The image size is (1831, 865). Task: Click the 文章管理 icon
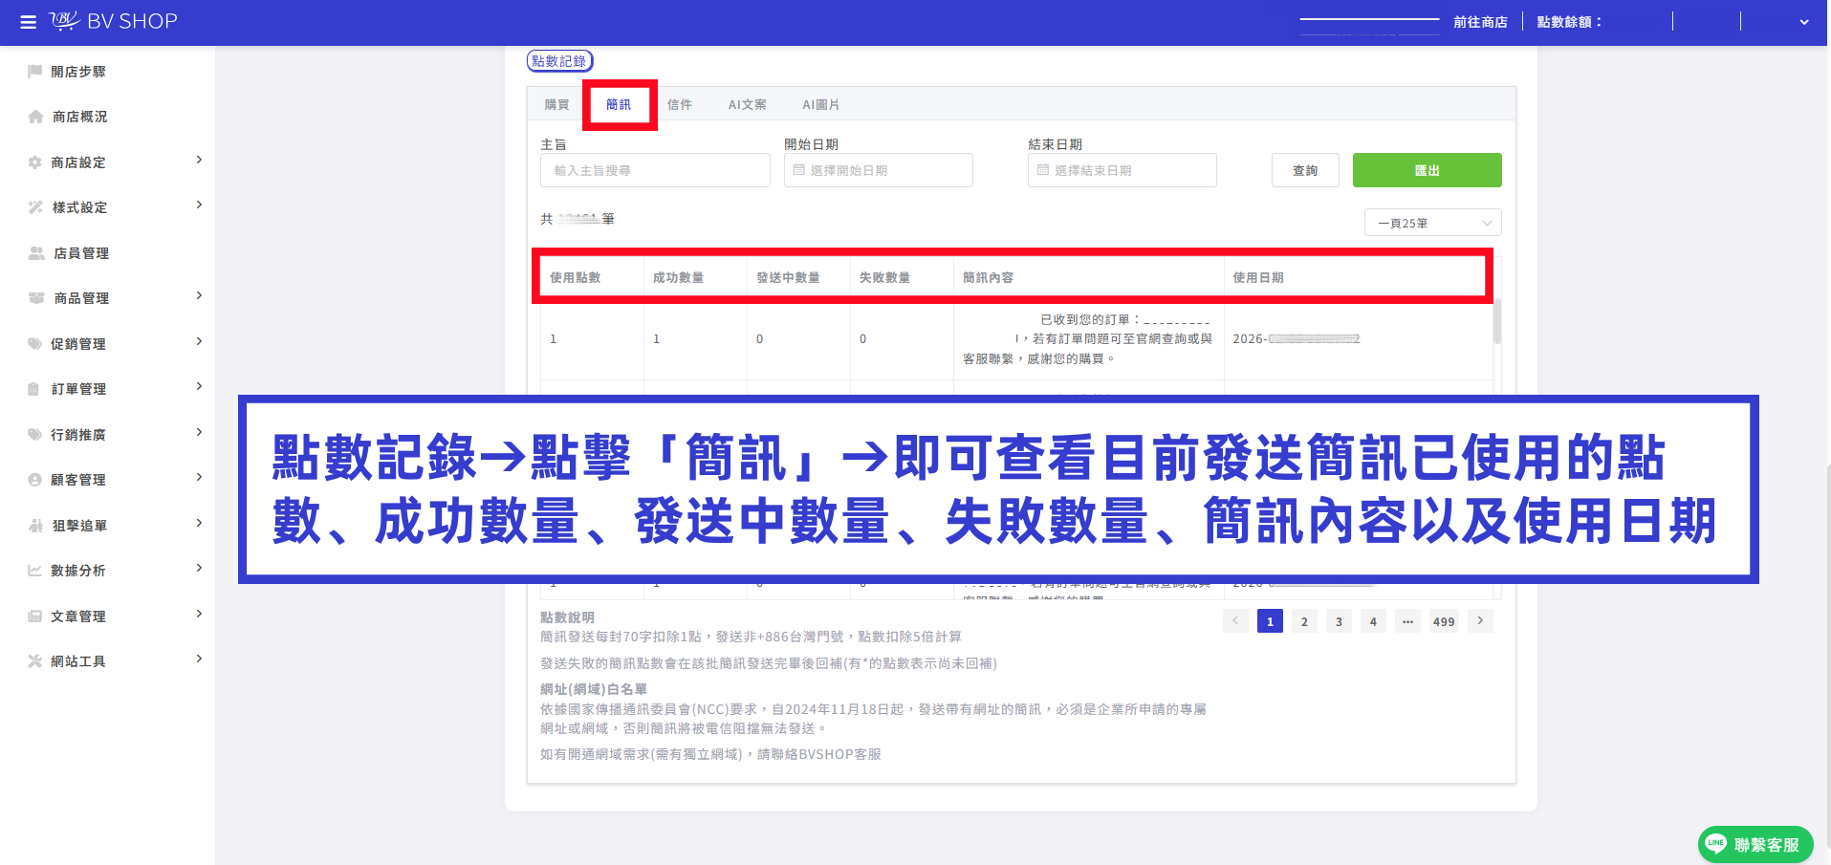click(35, 616)
